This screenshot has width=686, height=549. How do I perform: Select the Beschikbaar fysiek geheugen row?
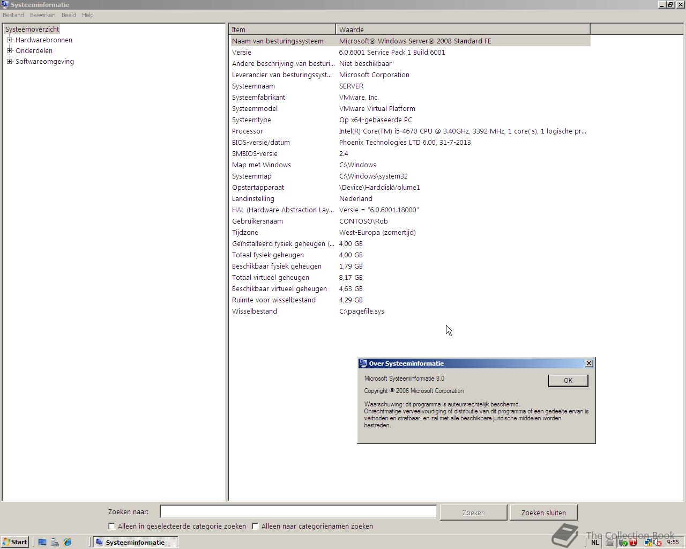[410, 266]
